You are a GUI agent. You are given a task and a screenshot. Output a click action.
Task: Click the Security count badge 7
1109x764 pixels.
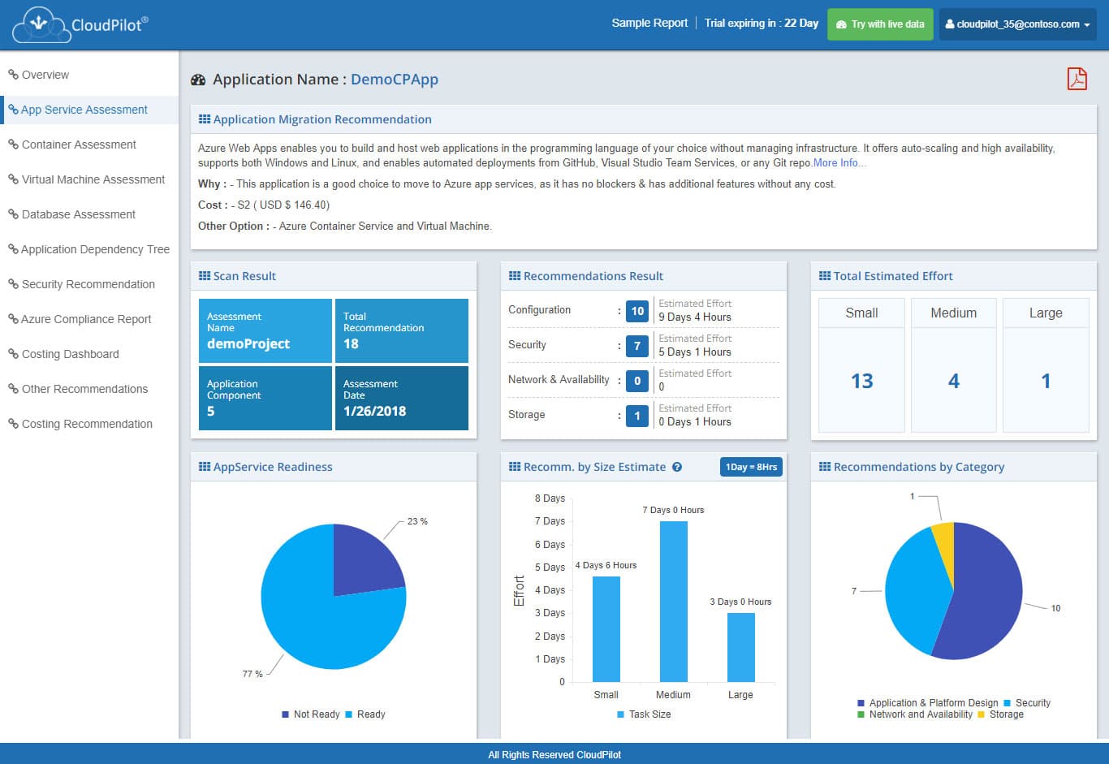[x=637, y=346]
